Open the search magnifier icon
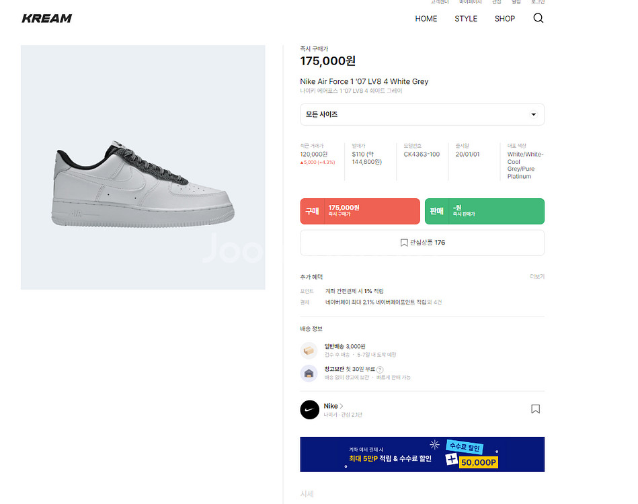The width and height of the screenshot is (638, 504). (x=538, y=18)
